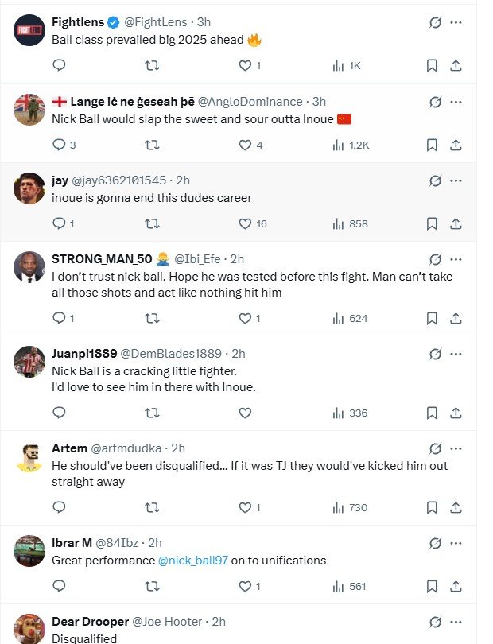Image resolution: width=493 pixels, height=644 pixels.
Task: Like jay's tweet with 16 likes
Action: [x=246, y=224]
